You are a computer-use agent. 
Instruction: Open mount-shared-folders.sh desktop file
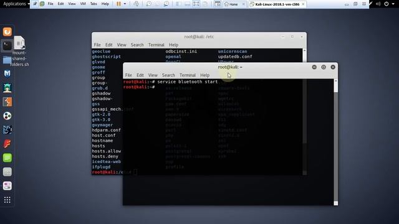19,51
